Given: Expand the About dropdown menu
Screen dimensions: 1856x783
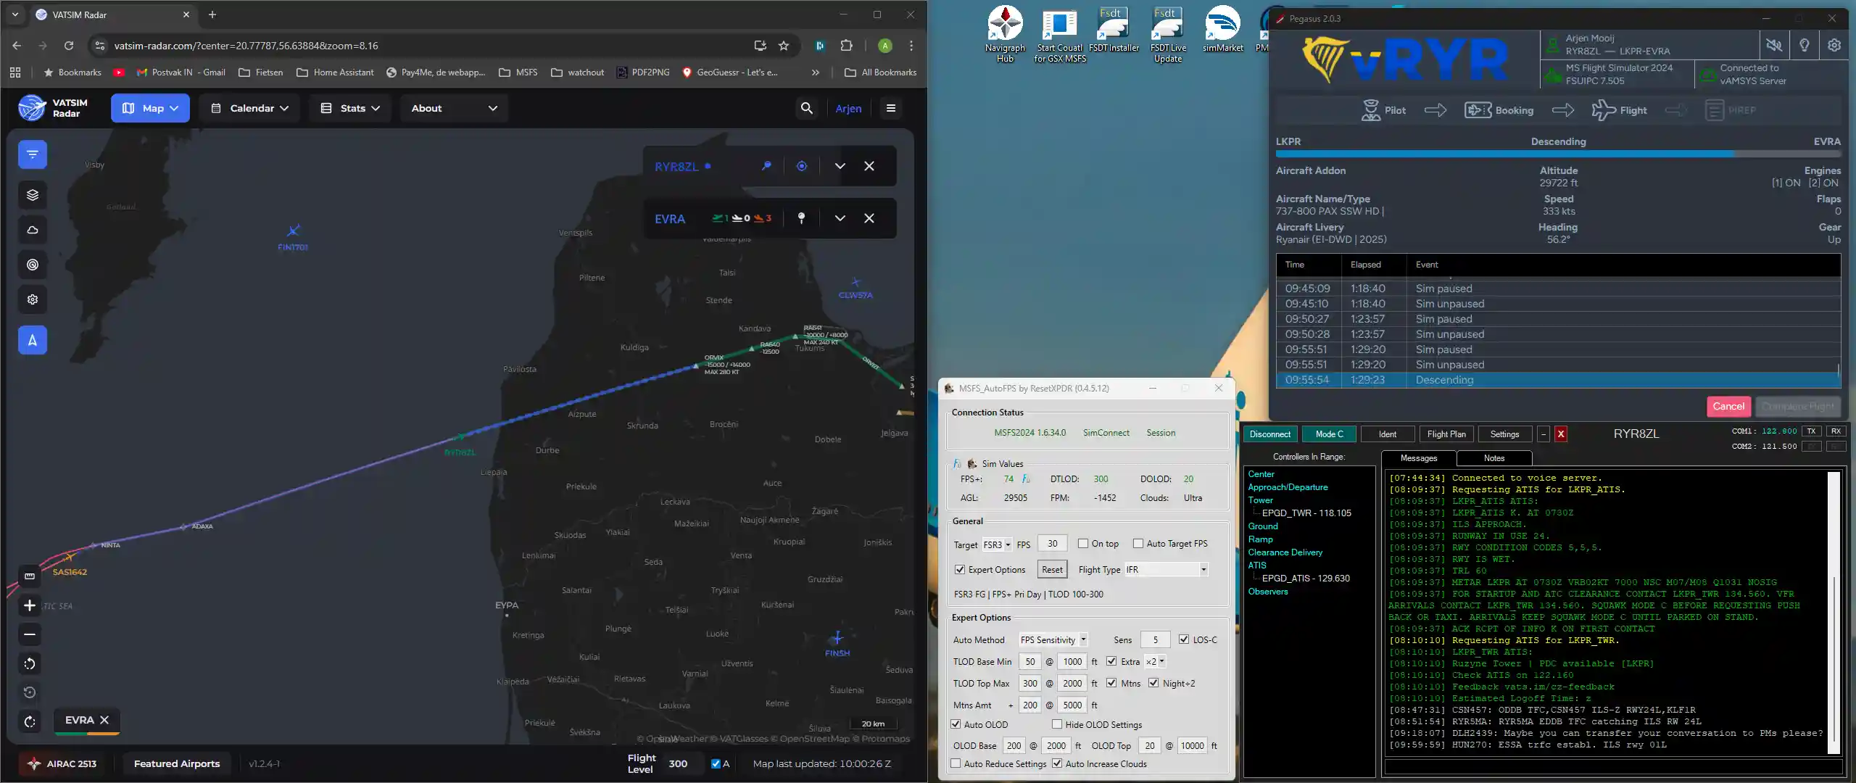Looking at the screenshot, I should [x=454, y=108].
